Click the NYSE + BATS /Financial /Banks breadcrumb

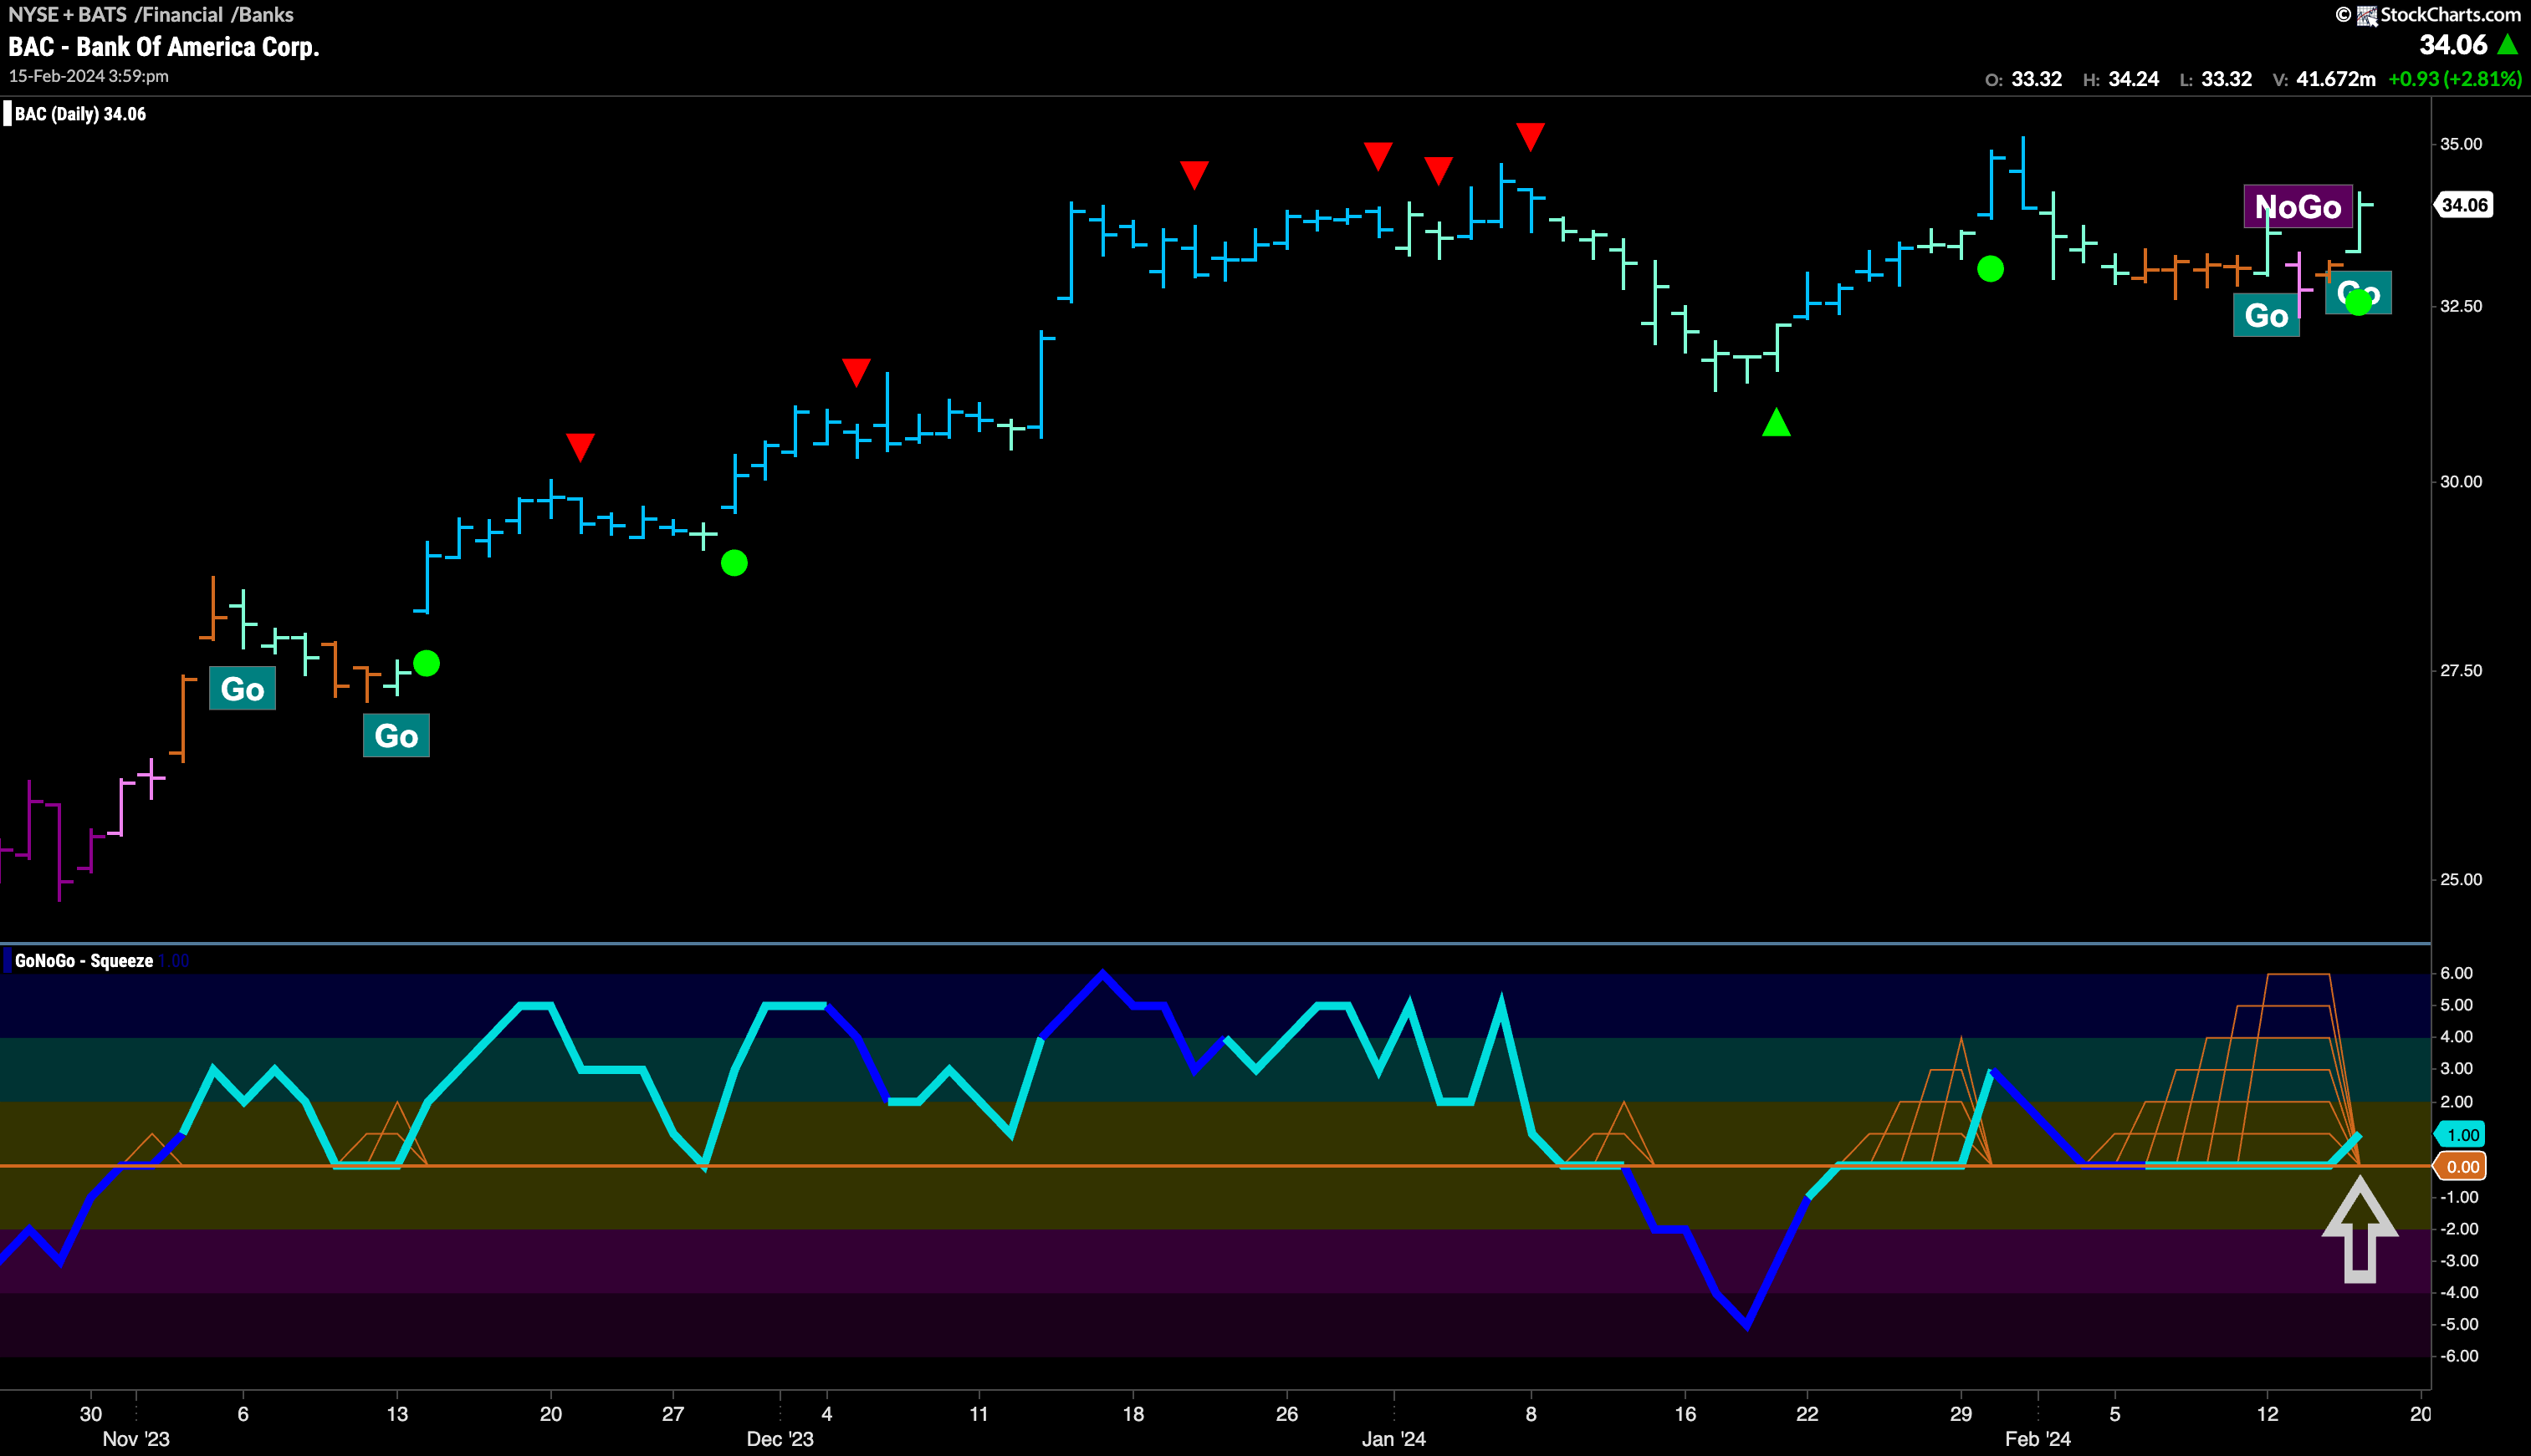click(151, 14)
